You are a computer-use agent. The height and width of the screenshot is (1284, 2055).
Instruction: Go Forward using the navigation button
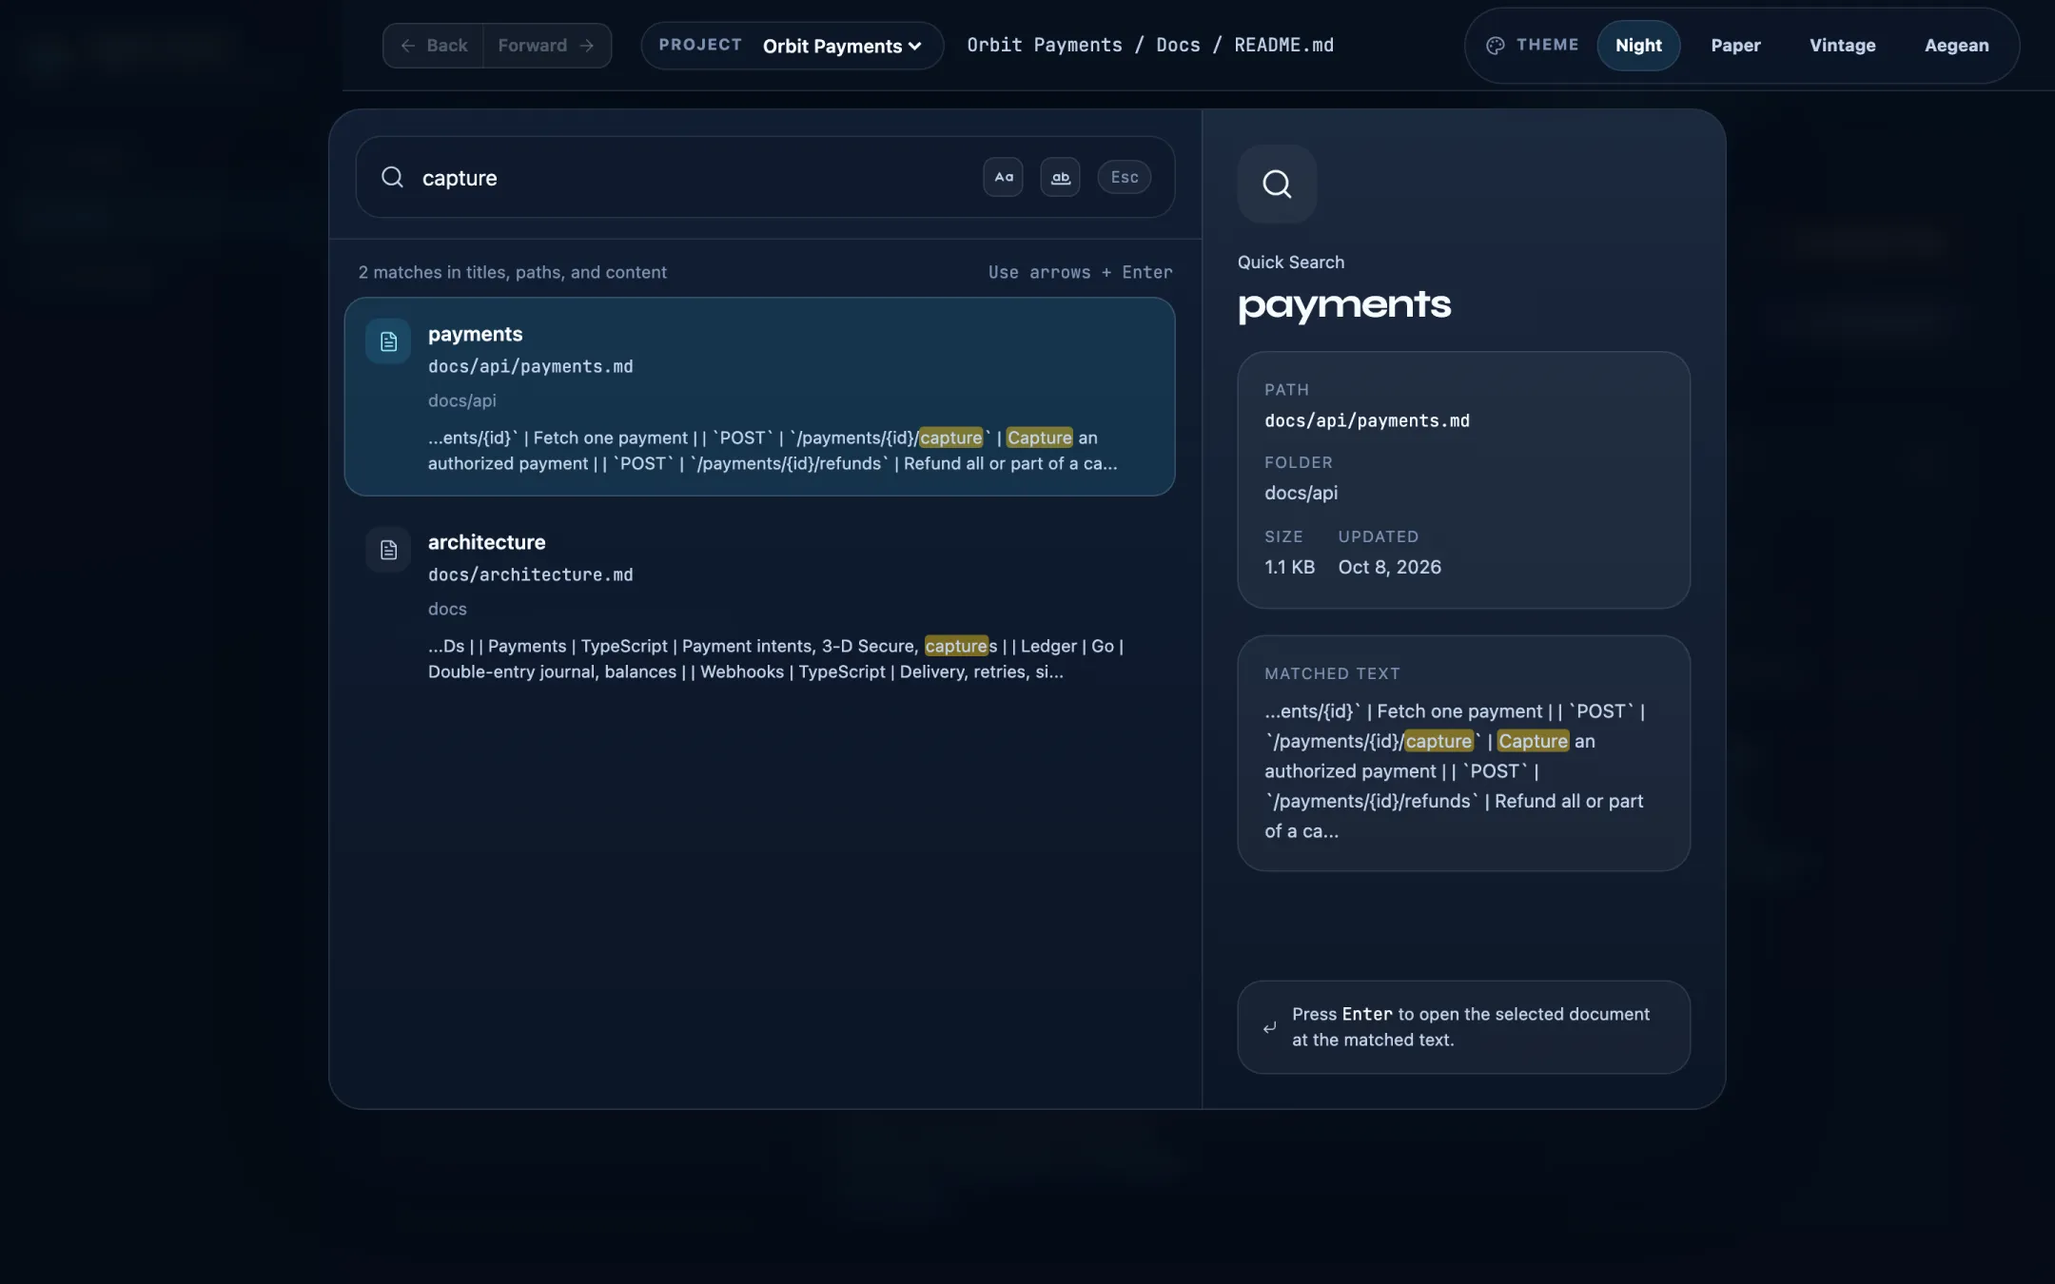click(546, 46)
